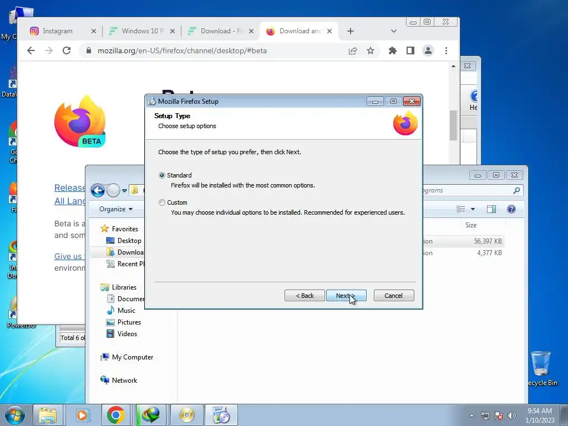Click the disc app taskbar icon
Screen dimensions: 568x426
[186, 415]
